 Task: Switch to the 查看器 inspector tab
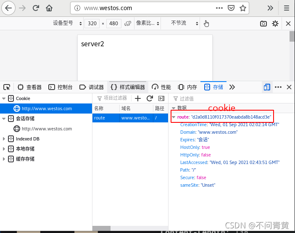point(29,87)
